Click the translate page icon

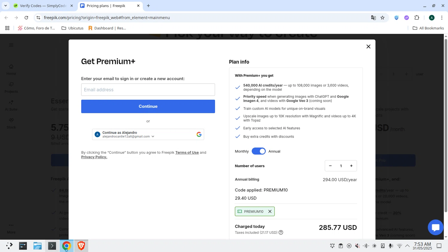click(x=373, y=18)
